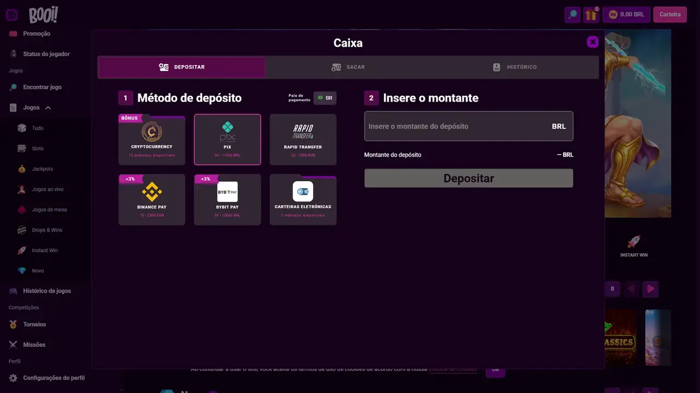Switch to the Depositar tab
This screenshot has width=700, height=393.
(182, 67)
